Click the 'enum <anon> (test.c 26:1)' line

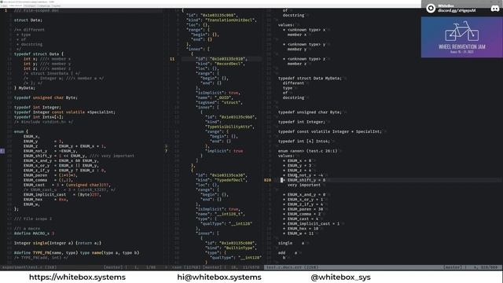pyautogui.click(x=307, y=151)
